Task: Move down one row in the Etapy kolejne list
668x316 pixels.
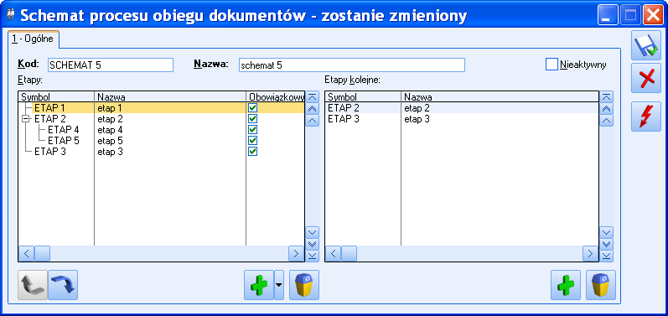Action: point(606,232)
